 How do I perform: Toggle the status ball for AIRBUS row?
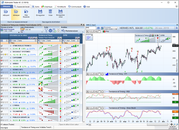(x=1, y=64)
